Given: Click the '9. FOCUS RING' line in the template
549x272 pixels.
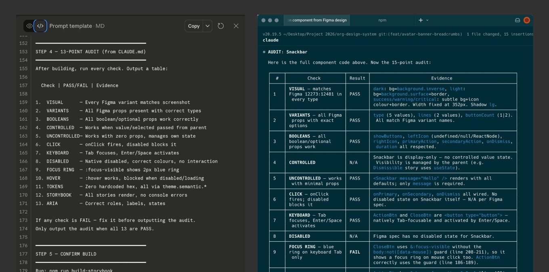Looking at the screenshot, I should point(107,170).
